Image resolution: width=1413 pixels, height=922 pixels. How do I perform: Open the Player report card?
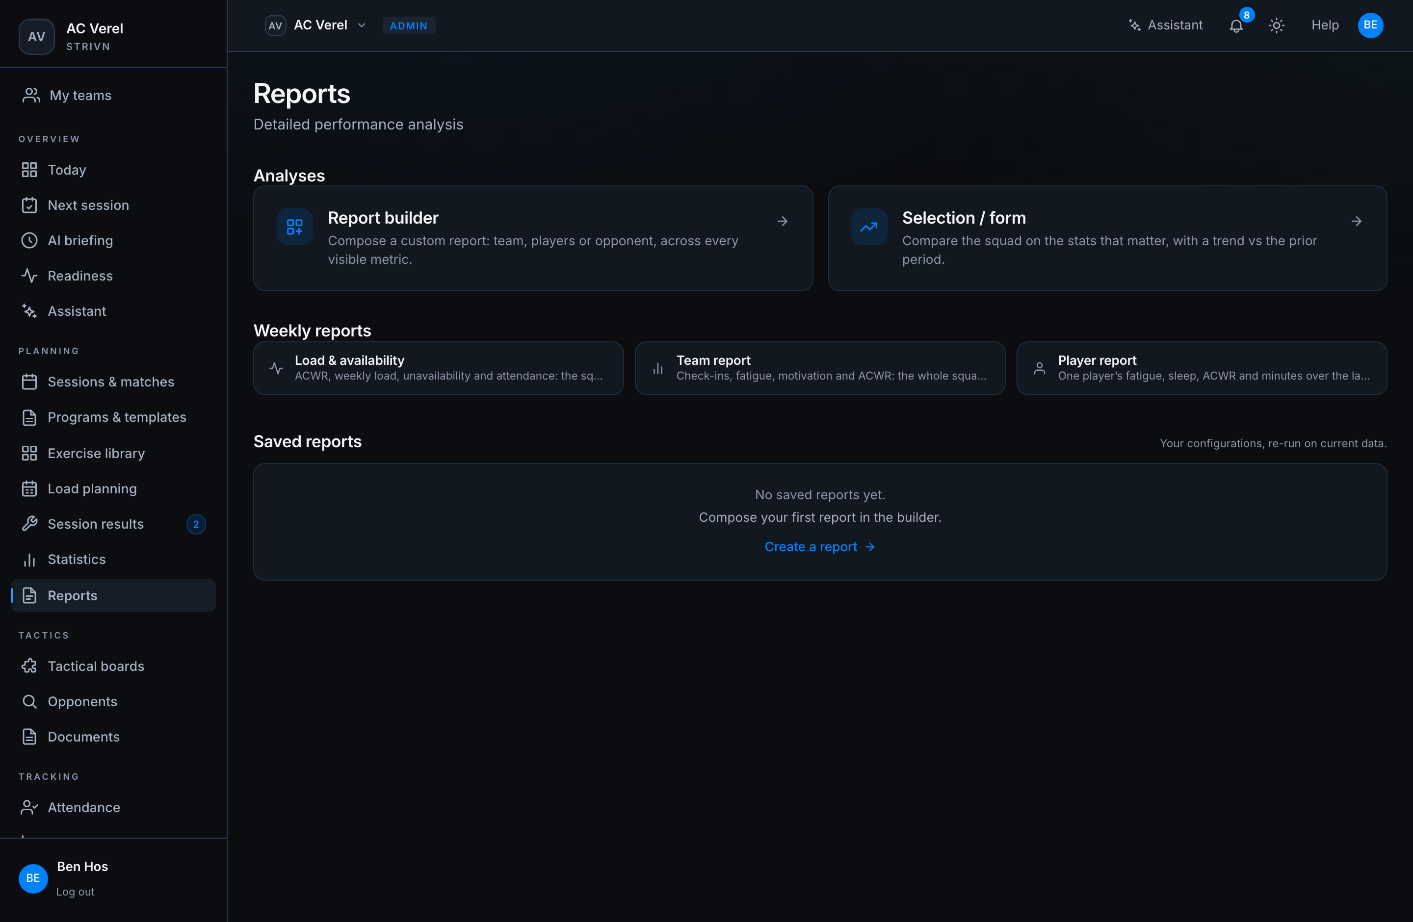pos(1202,368)
